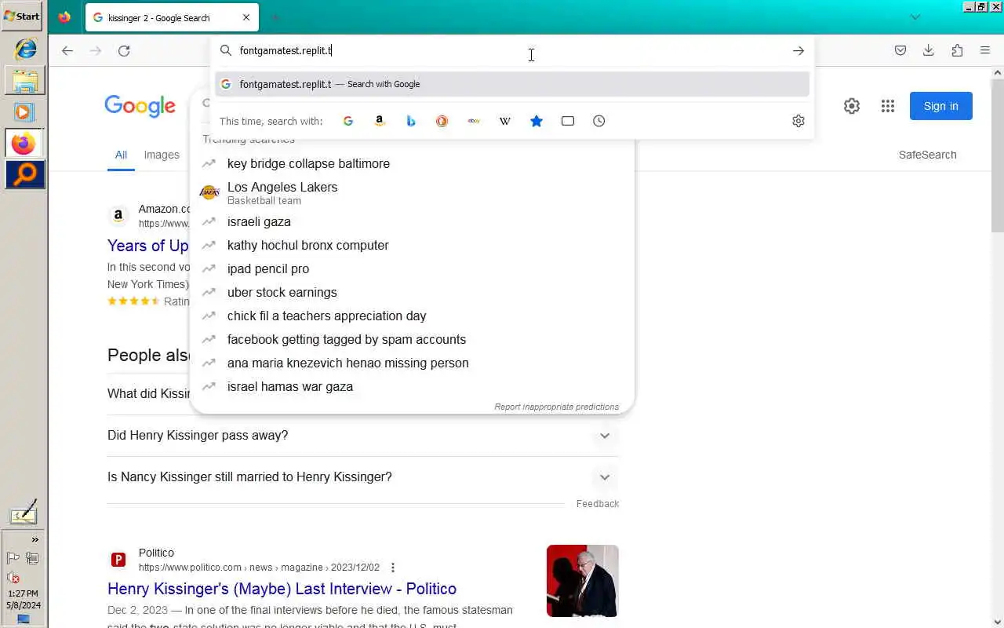Expand 'Is Nancy Kissinger still married' question
Image resolution: width=1004 pixels, height=628 pixels.
(363, 477)
